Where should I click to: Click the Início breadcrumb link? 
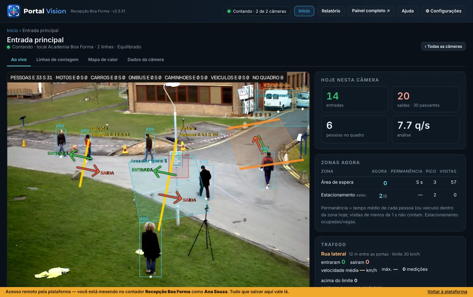coord(12,30)
